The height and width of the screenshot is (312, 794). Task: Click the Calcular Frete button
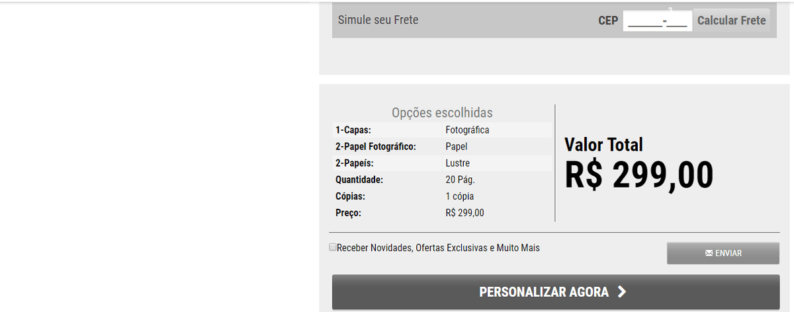731,20
